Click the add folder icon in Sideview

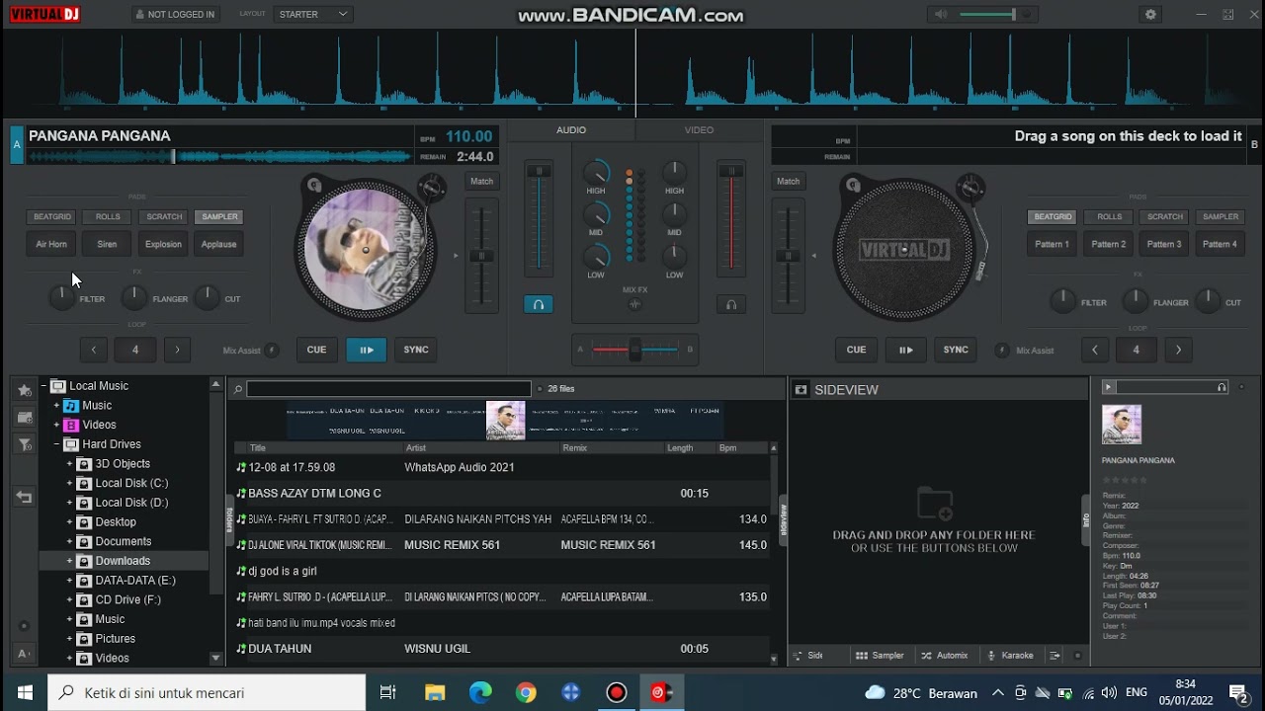[934, 504]
